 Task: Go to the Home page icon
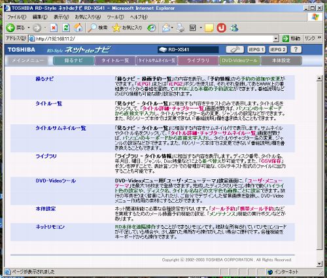click(x=78, y=27)
